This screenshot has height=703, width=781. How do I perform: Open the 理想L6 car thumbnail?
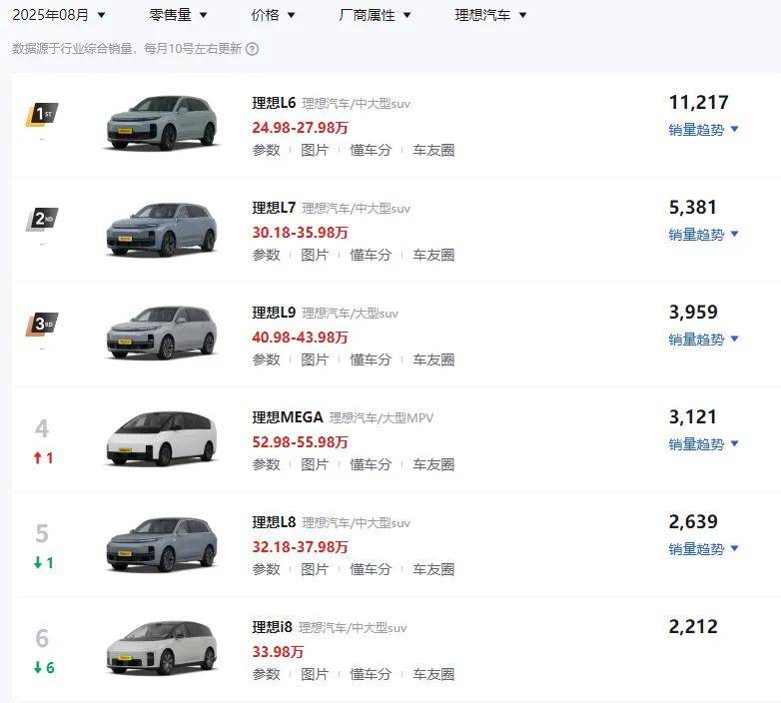pos(161,124)
